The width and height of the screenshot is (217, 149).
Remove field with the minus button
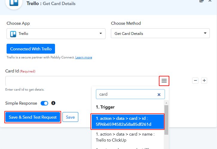pos(195,80)
